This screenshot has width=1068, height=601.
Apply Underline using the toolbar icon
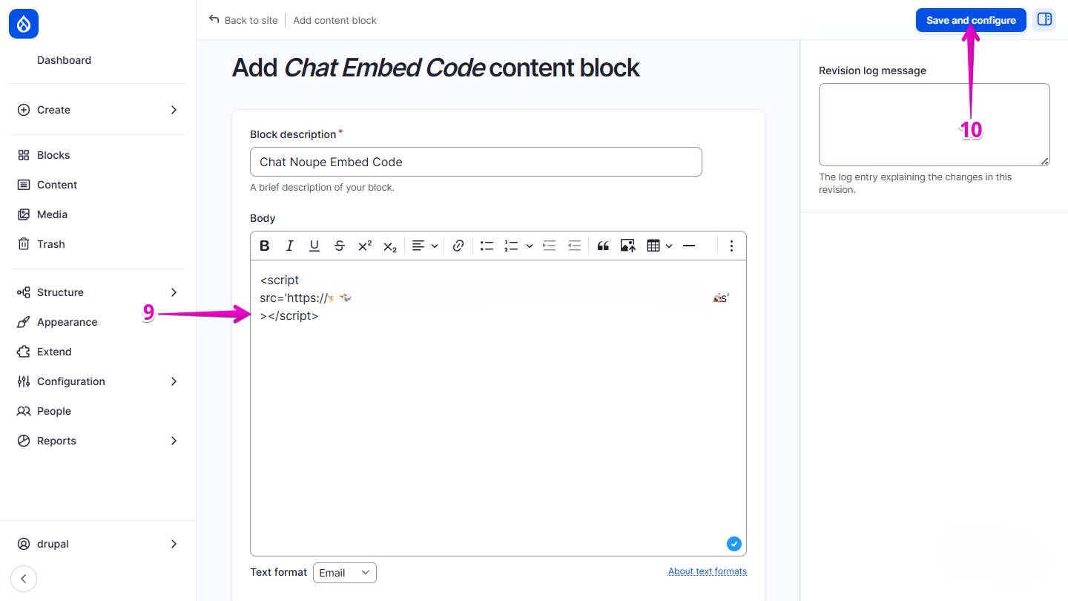(314, 245)
